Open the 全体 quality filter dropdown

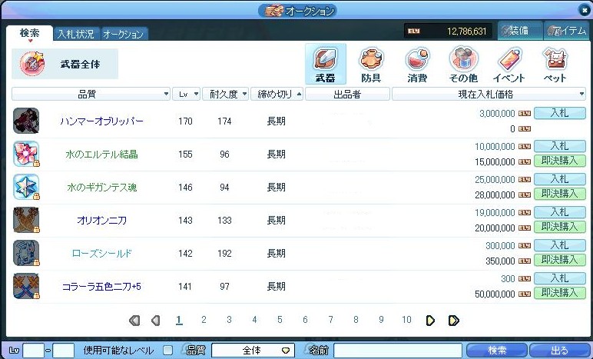253,351
